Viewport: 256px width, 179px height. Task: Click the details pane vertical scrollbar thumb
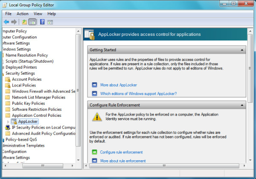coord(250,68)
